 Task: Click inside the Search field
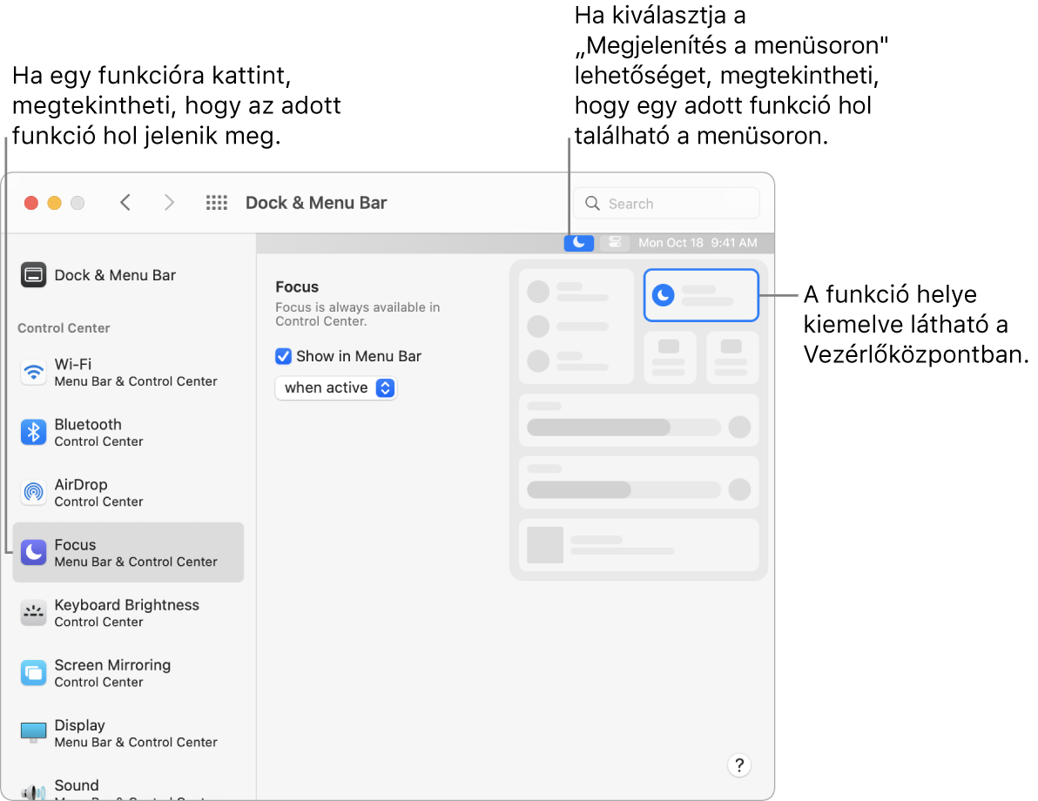click(666, 202)
